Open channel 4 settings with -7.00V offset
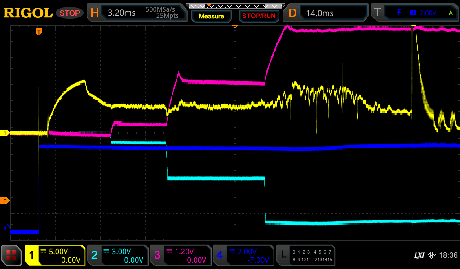Viewport: 460px width, 269px height. (x=243, y=256)
